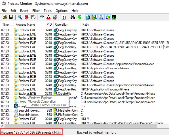Open the Filter funnel icon
The height and width of the screenshot is (135, 169).
(x=42, y=17)
